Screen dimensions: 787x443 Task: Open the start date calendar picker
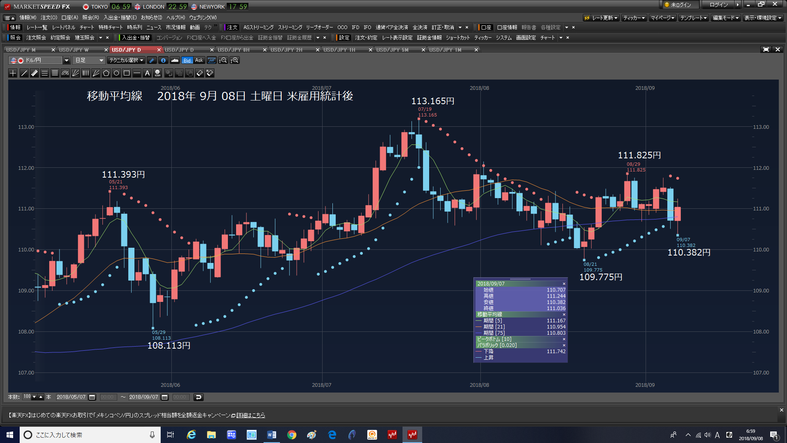tap(92, 397)
